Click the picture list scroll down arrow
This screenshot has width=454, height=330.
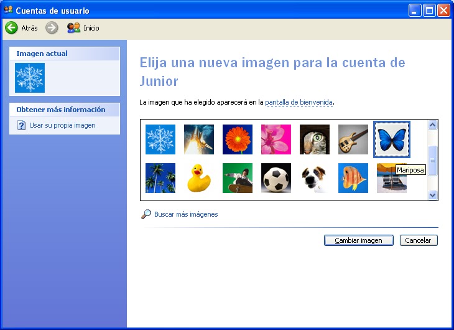(432, 195)
